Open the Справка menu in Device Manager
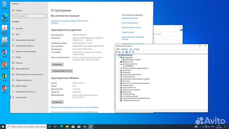229x129 pixels. 136,49
